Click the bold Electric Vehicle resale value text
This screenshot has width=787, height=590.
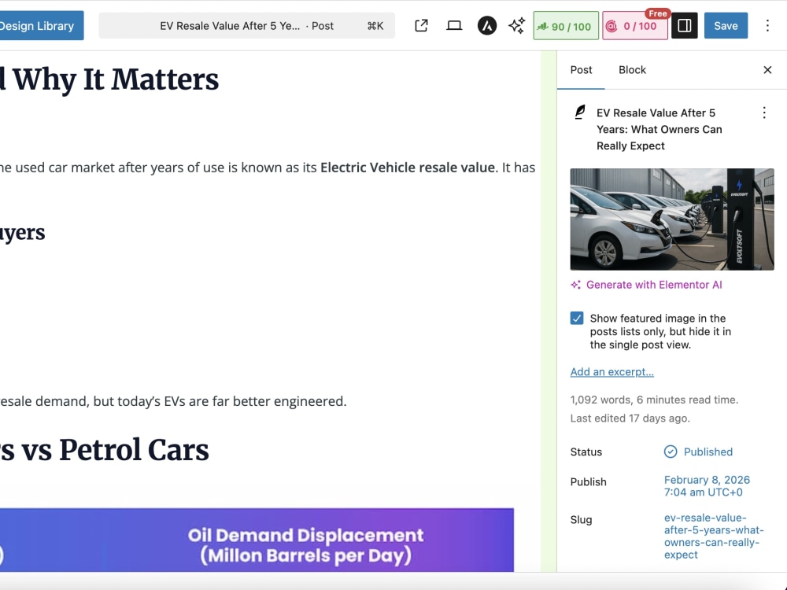(x=408, y=168)
